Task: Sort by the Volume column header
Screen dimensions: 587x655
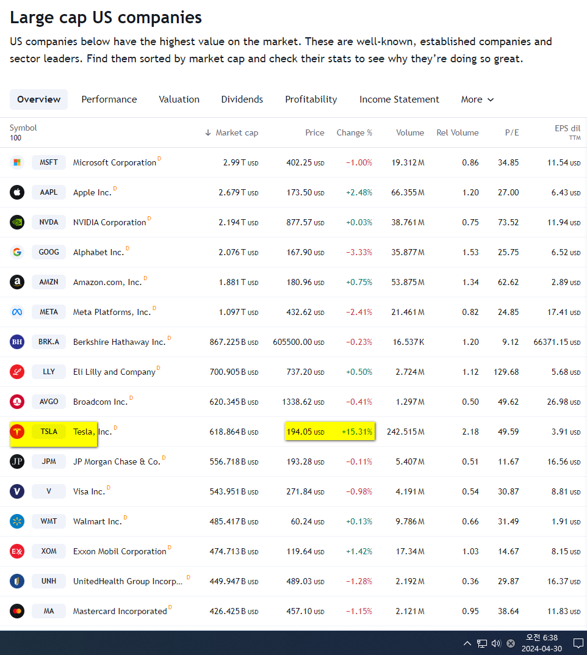Action: coord(410,133)
